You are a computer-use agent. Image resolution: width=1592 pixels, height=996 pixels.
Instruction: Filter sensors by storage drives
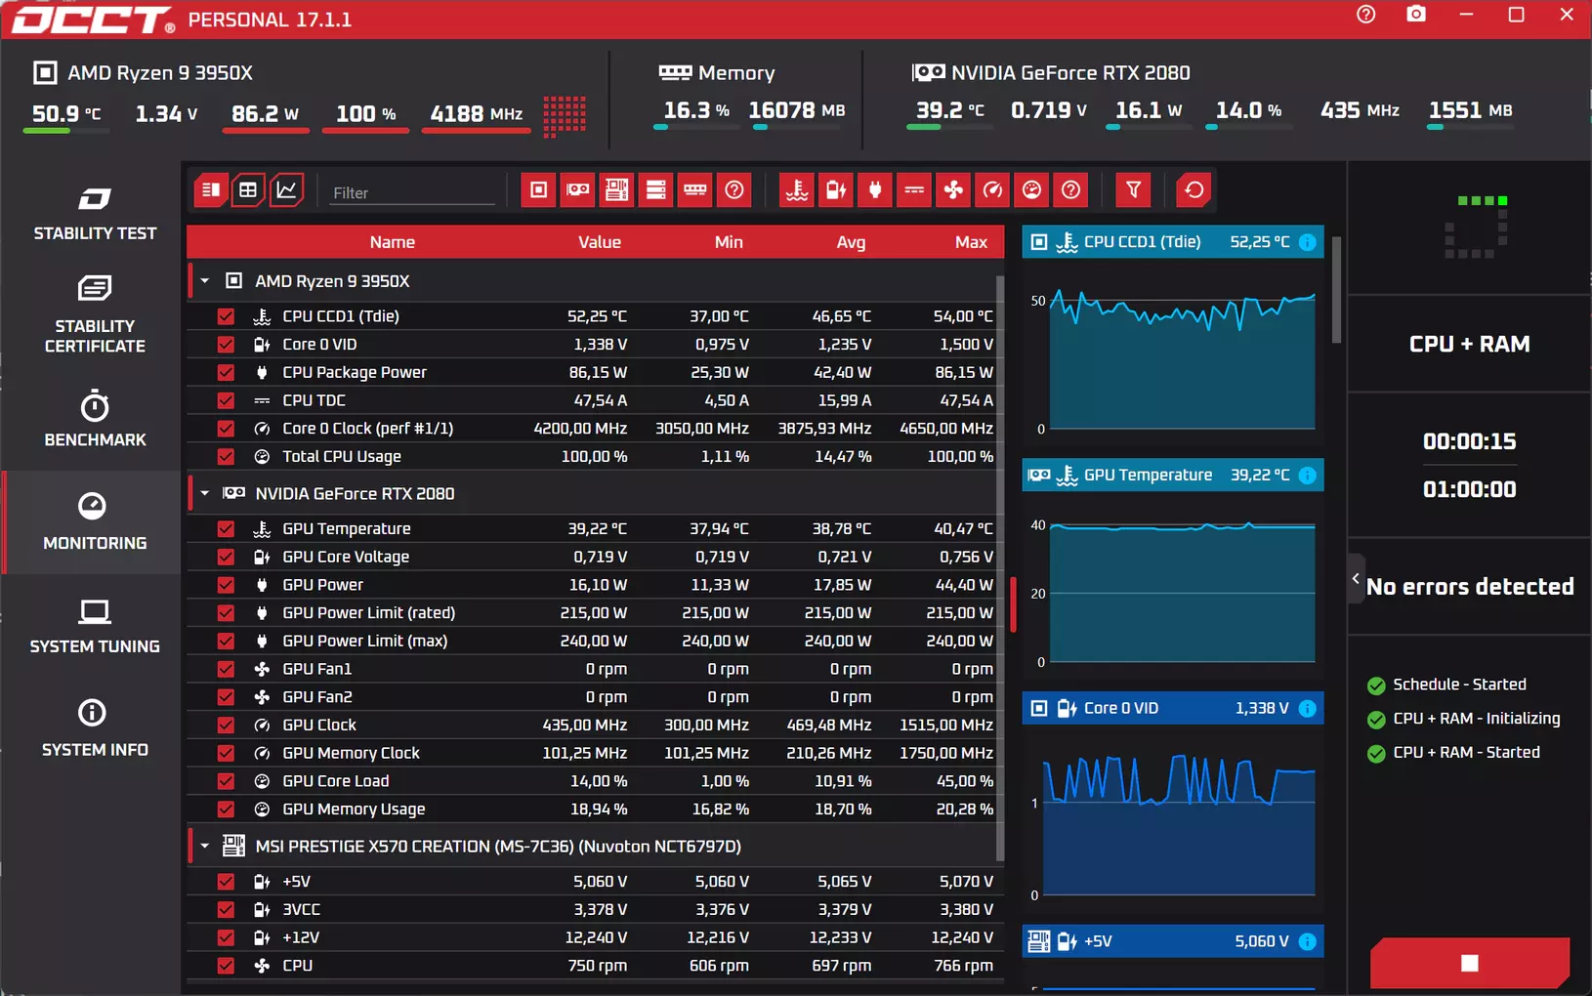pos(656,190)
